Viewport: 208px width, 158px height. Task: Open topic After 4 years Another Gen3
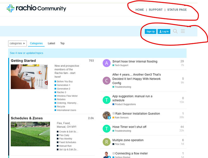tap(136, 79)
